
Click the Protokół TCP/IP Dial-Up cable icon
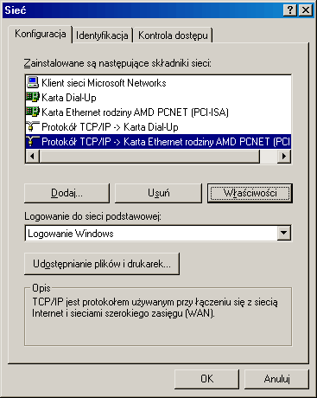tap(33, 126)
